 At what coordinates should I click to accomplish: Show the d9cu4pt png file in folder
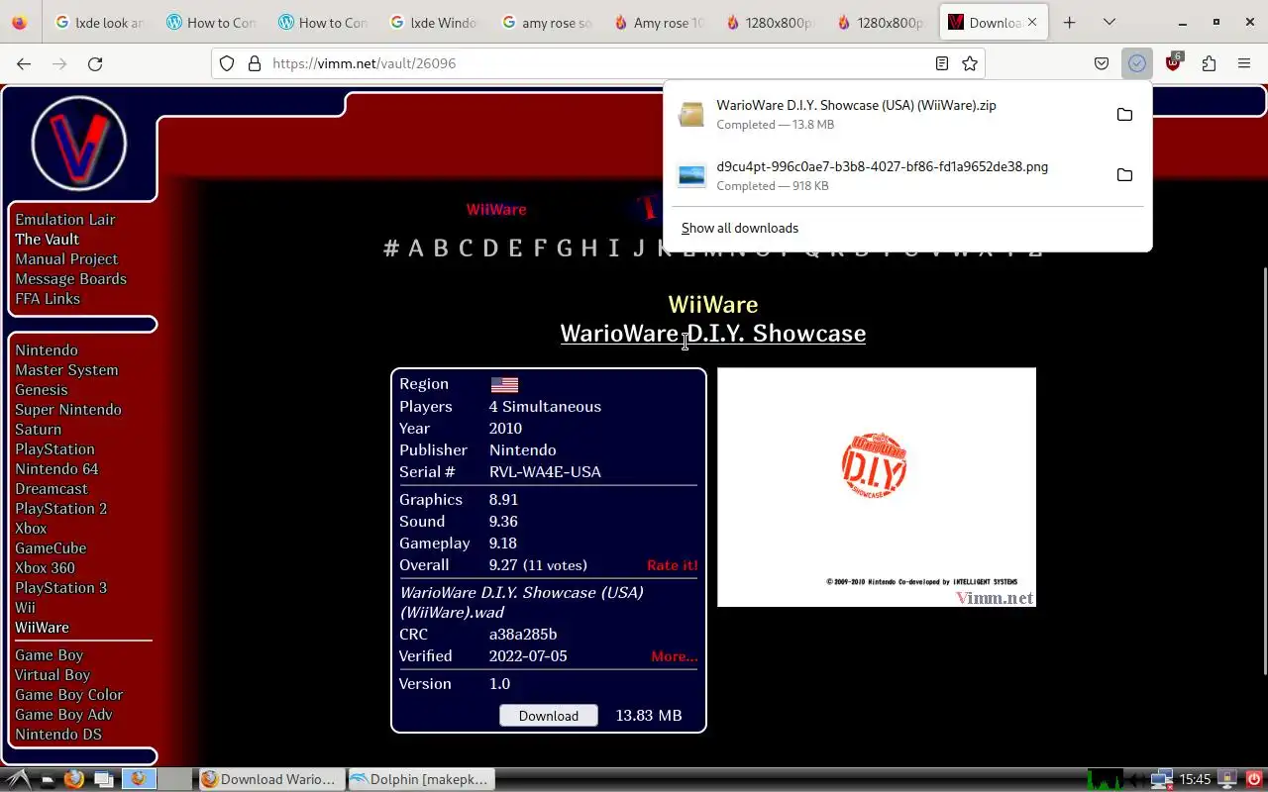[1124, 175]
